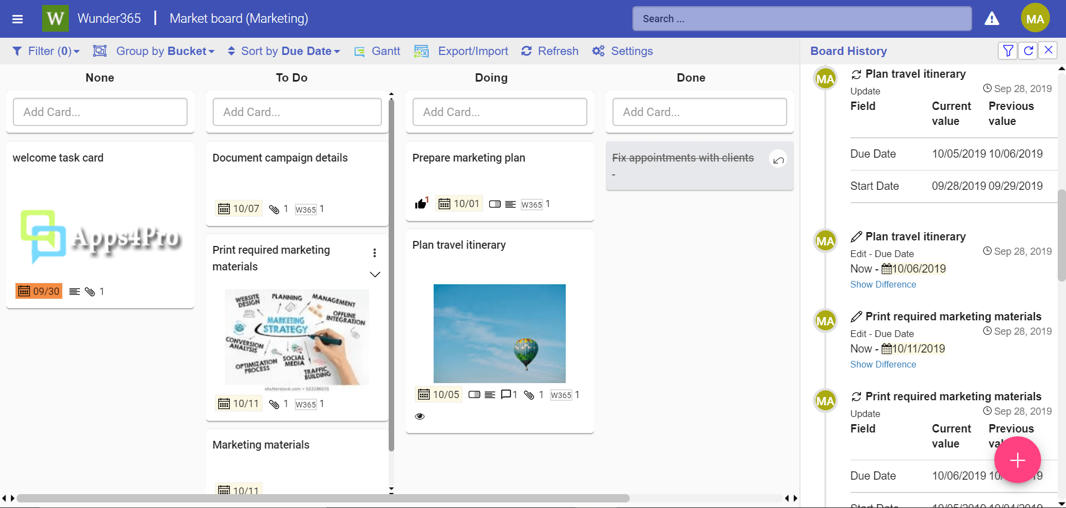1066x508 pixels.
Task: Toggle the eye watch icon on Plan travel itinerary
Action: pyautogui.click(x=420, y=416)
